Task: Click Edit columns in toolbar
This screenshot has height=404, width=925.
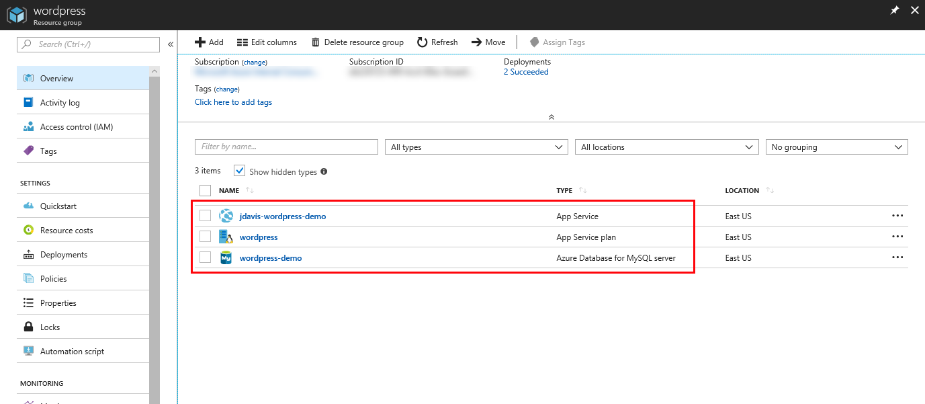Action: pyautogui.click(x=267, y=42)
